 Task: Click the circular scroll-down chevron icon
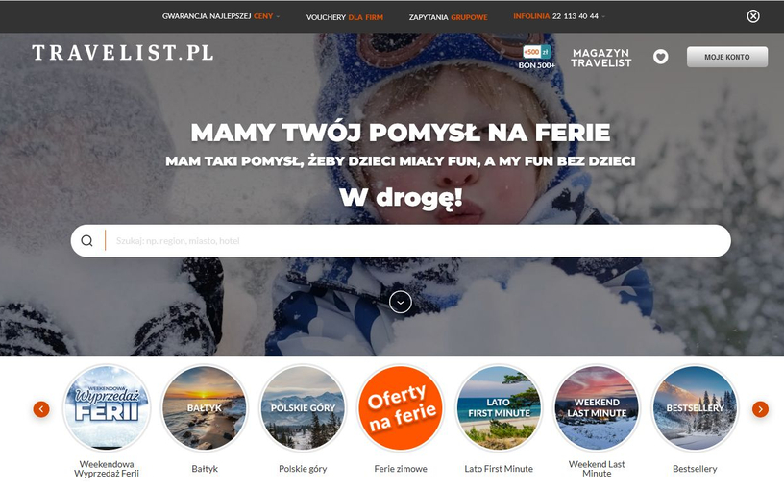tap(401, 302)
